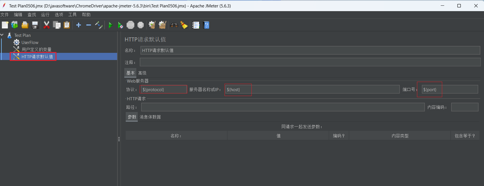Click the 注释 comments input field

click(310, 62)
